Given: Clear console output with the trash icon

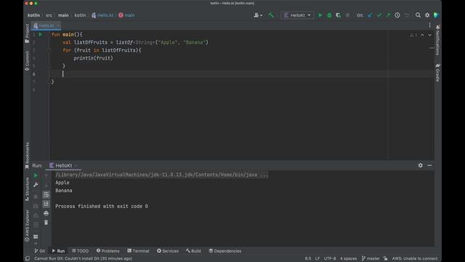Looking at the screenshot, I should [x=46, y=223].
